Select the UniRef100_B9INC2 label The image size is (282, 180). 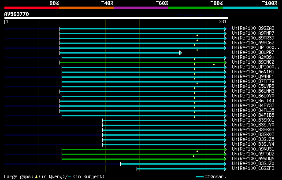click(253, 62)
